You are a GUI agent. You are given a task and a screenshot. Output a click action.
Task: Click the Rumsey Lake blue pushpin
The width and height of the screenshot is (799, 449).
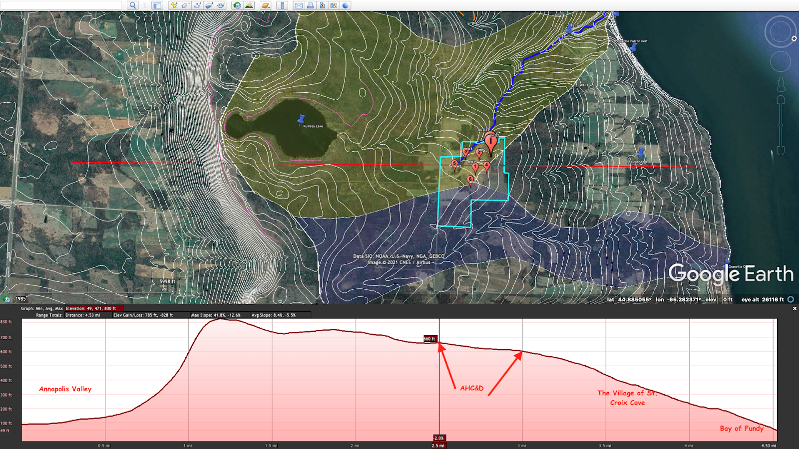pos(301,119)
